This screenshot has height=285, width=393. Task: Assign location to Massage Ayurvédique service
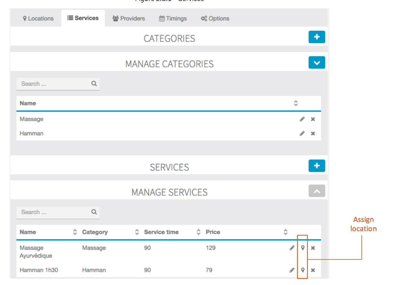coord(303,248)
